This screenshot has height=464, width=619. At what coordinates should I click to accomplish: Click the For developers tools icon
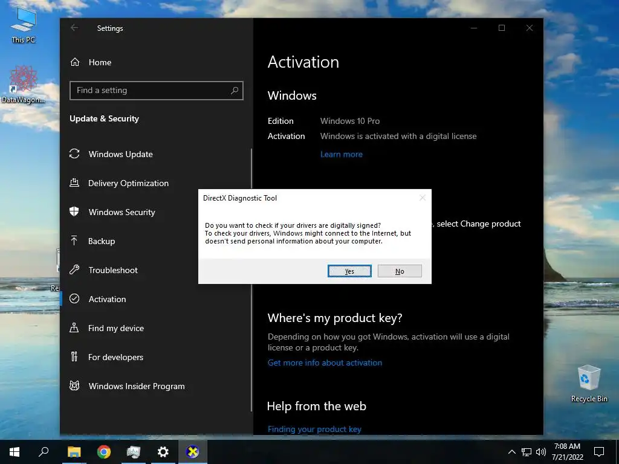74,356
